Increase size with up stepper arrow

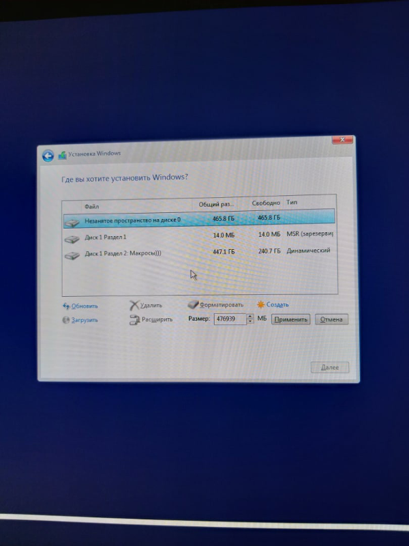click(x=250, y=317)
